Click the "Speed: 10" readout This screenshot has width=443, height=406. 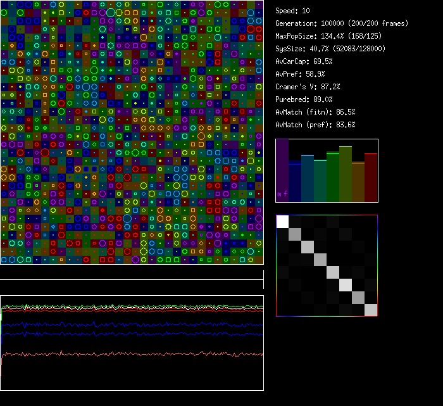[x=292, y=11]
